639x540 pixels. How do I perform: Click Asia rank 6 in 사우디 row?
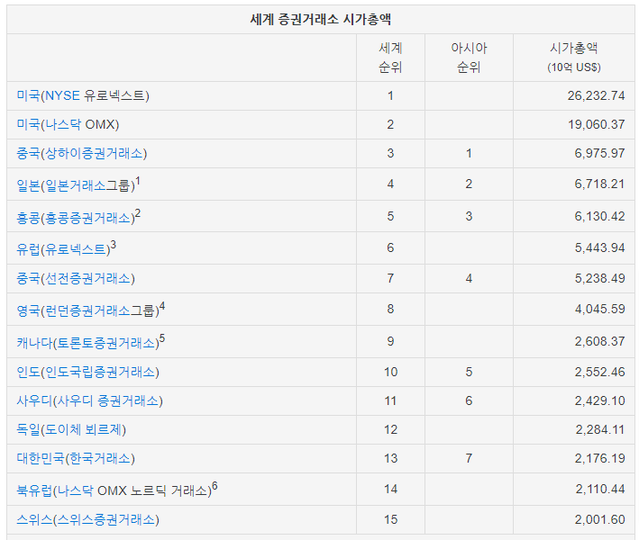(469, 400)
